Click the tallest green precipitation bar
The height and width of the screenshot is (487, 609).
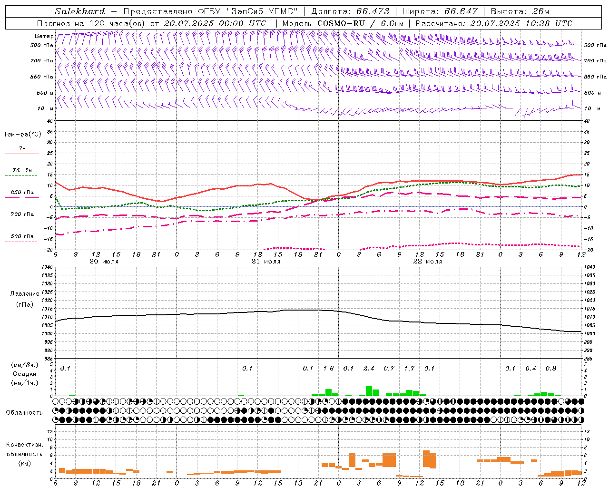tap(369, 390)
